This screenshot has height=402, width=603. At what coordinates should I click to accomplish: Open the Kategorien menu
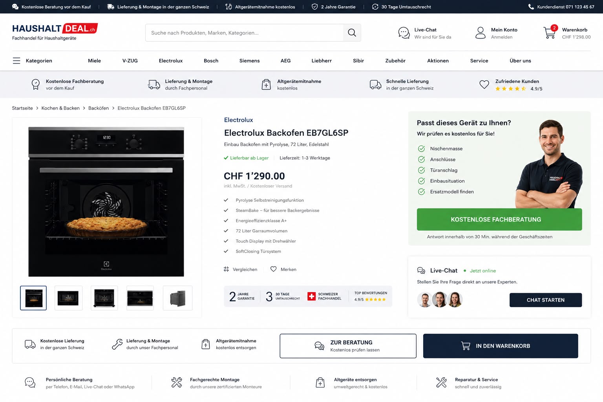coord(33,61)
